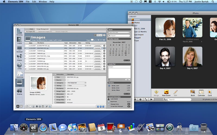Click the help question mark icon
The width and height of the screenshot is (217, 135).
(x=104, y=35)
